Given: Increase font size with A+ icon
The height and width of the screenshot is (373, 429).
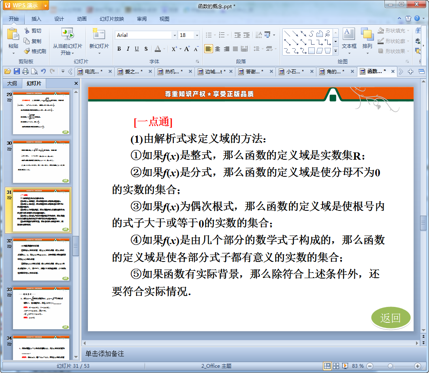Looking at the screenshot, I should (187, 49).
